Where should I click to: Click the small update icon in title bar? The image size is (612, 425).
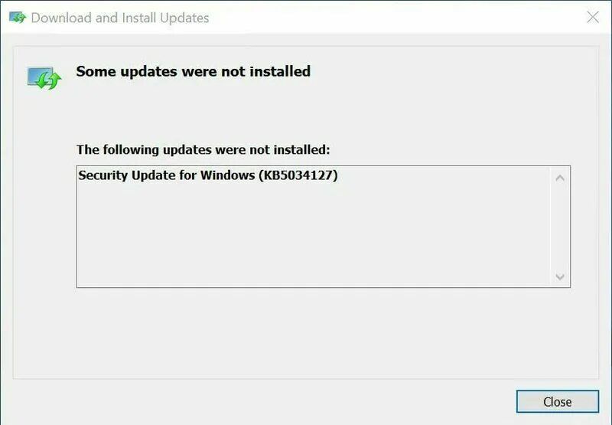(17, 17)
